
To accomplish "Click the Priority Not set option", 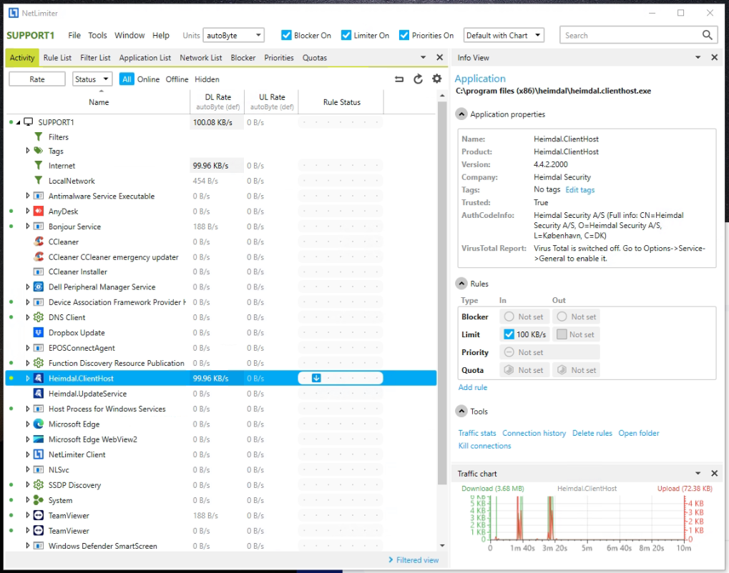I will click(x=550, y=352).
